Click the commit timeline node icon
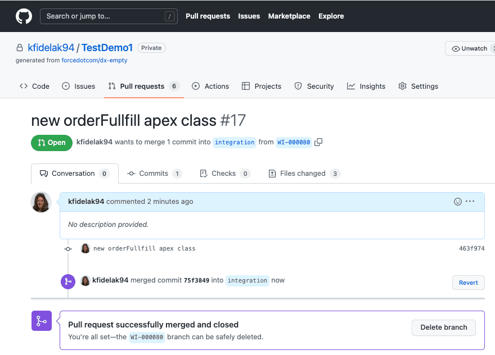The image size is (495, 355). (x=68, y=249)
